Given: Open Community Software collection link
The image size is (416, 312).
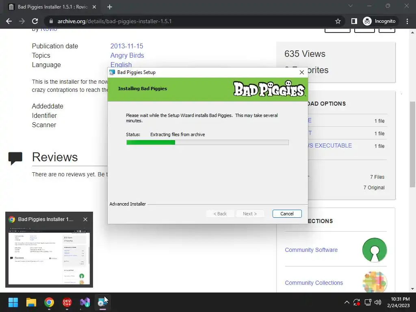Looking at the screenshot, I should [x=311, y=250].
